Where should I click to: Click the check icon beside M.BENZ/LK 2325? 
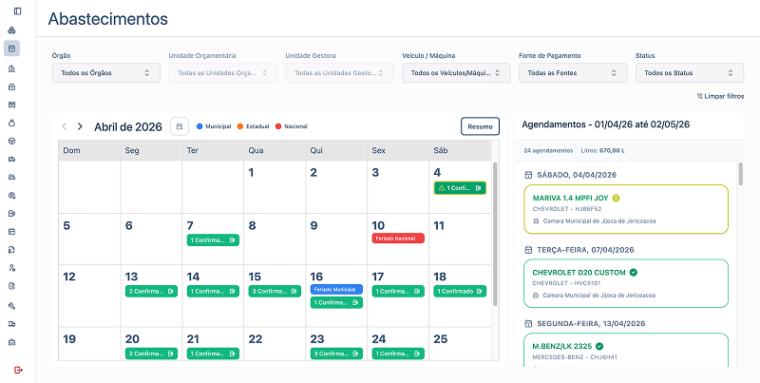[599, 346]
